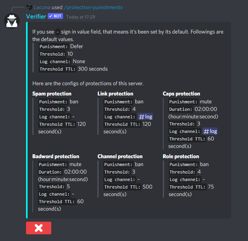Open #log channel under Caps protection
Viewport: 248px width, 241px height.
point(210,131)
